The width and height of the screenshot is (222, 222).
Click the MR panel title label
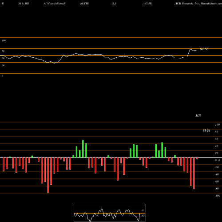198,115
